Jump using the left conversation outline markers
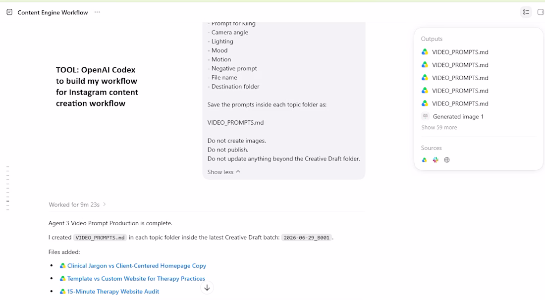Image resolution: width=545 pixels, height=300 pixels. tap(7, 188)
